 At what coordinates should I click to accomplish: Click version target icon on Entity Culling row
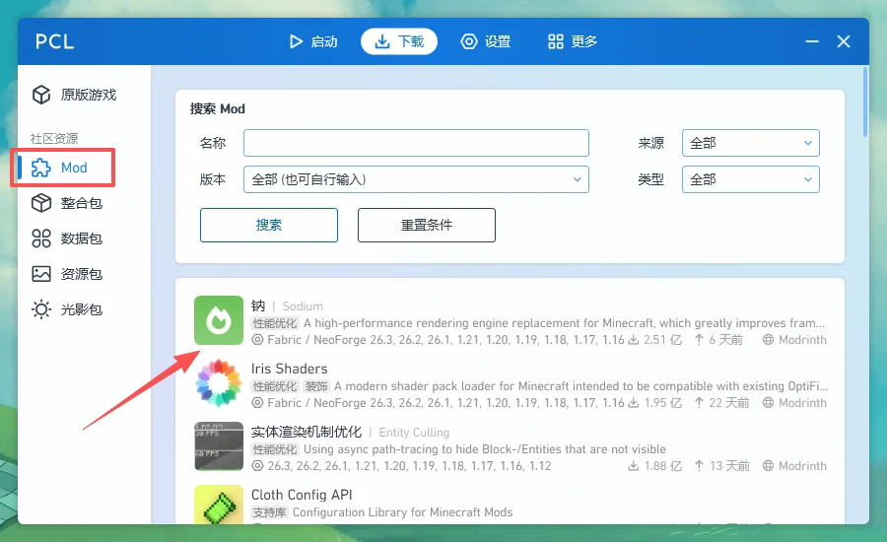click(257, 465)
